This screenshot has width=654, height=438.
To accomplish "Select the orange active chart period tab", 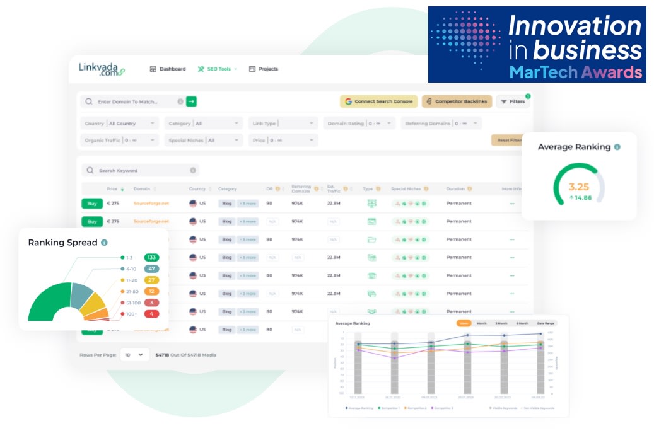I will 464,323.
